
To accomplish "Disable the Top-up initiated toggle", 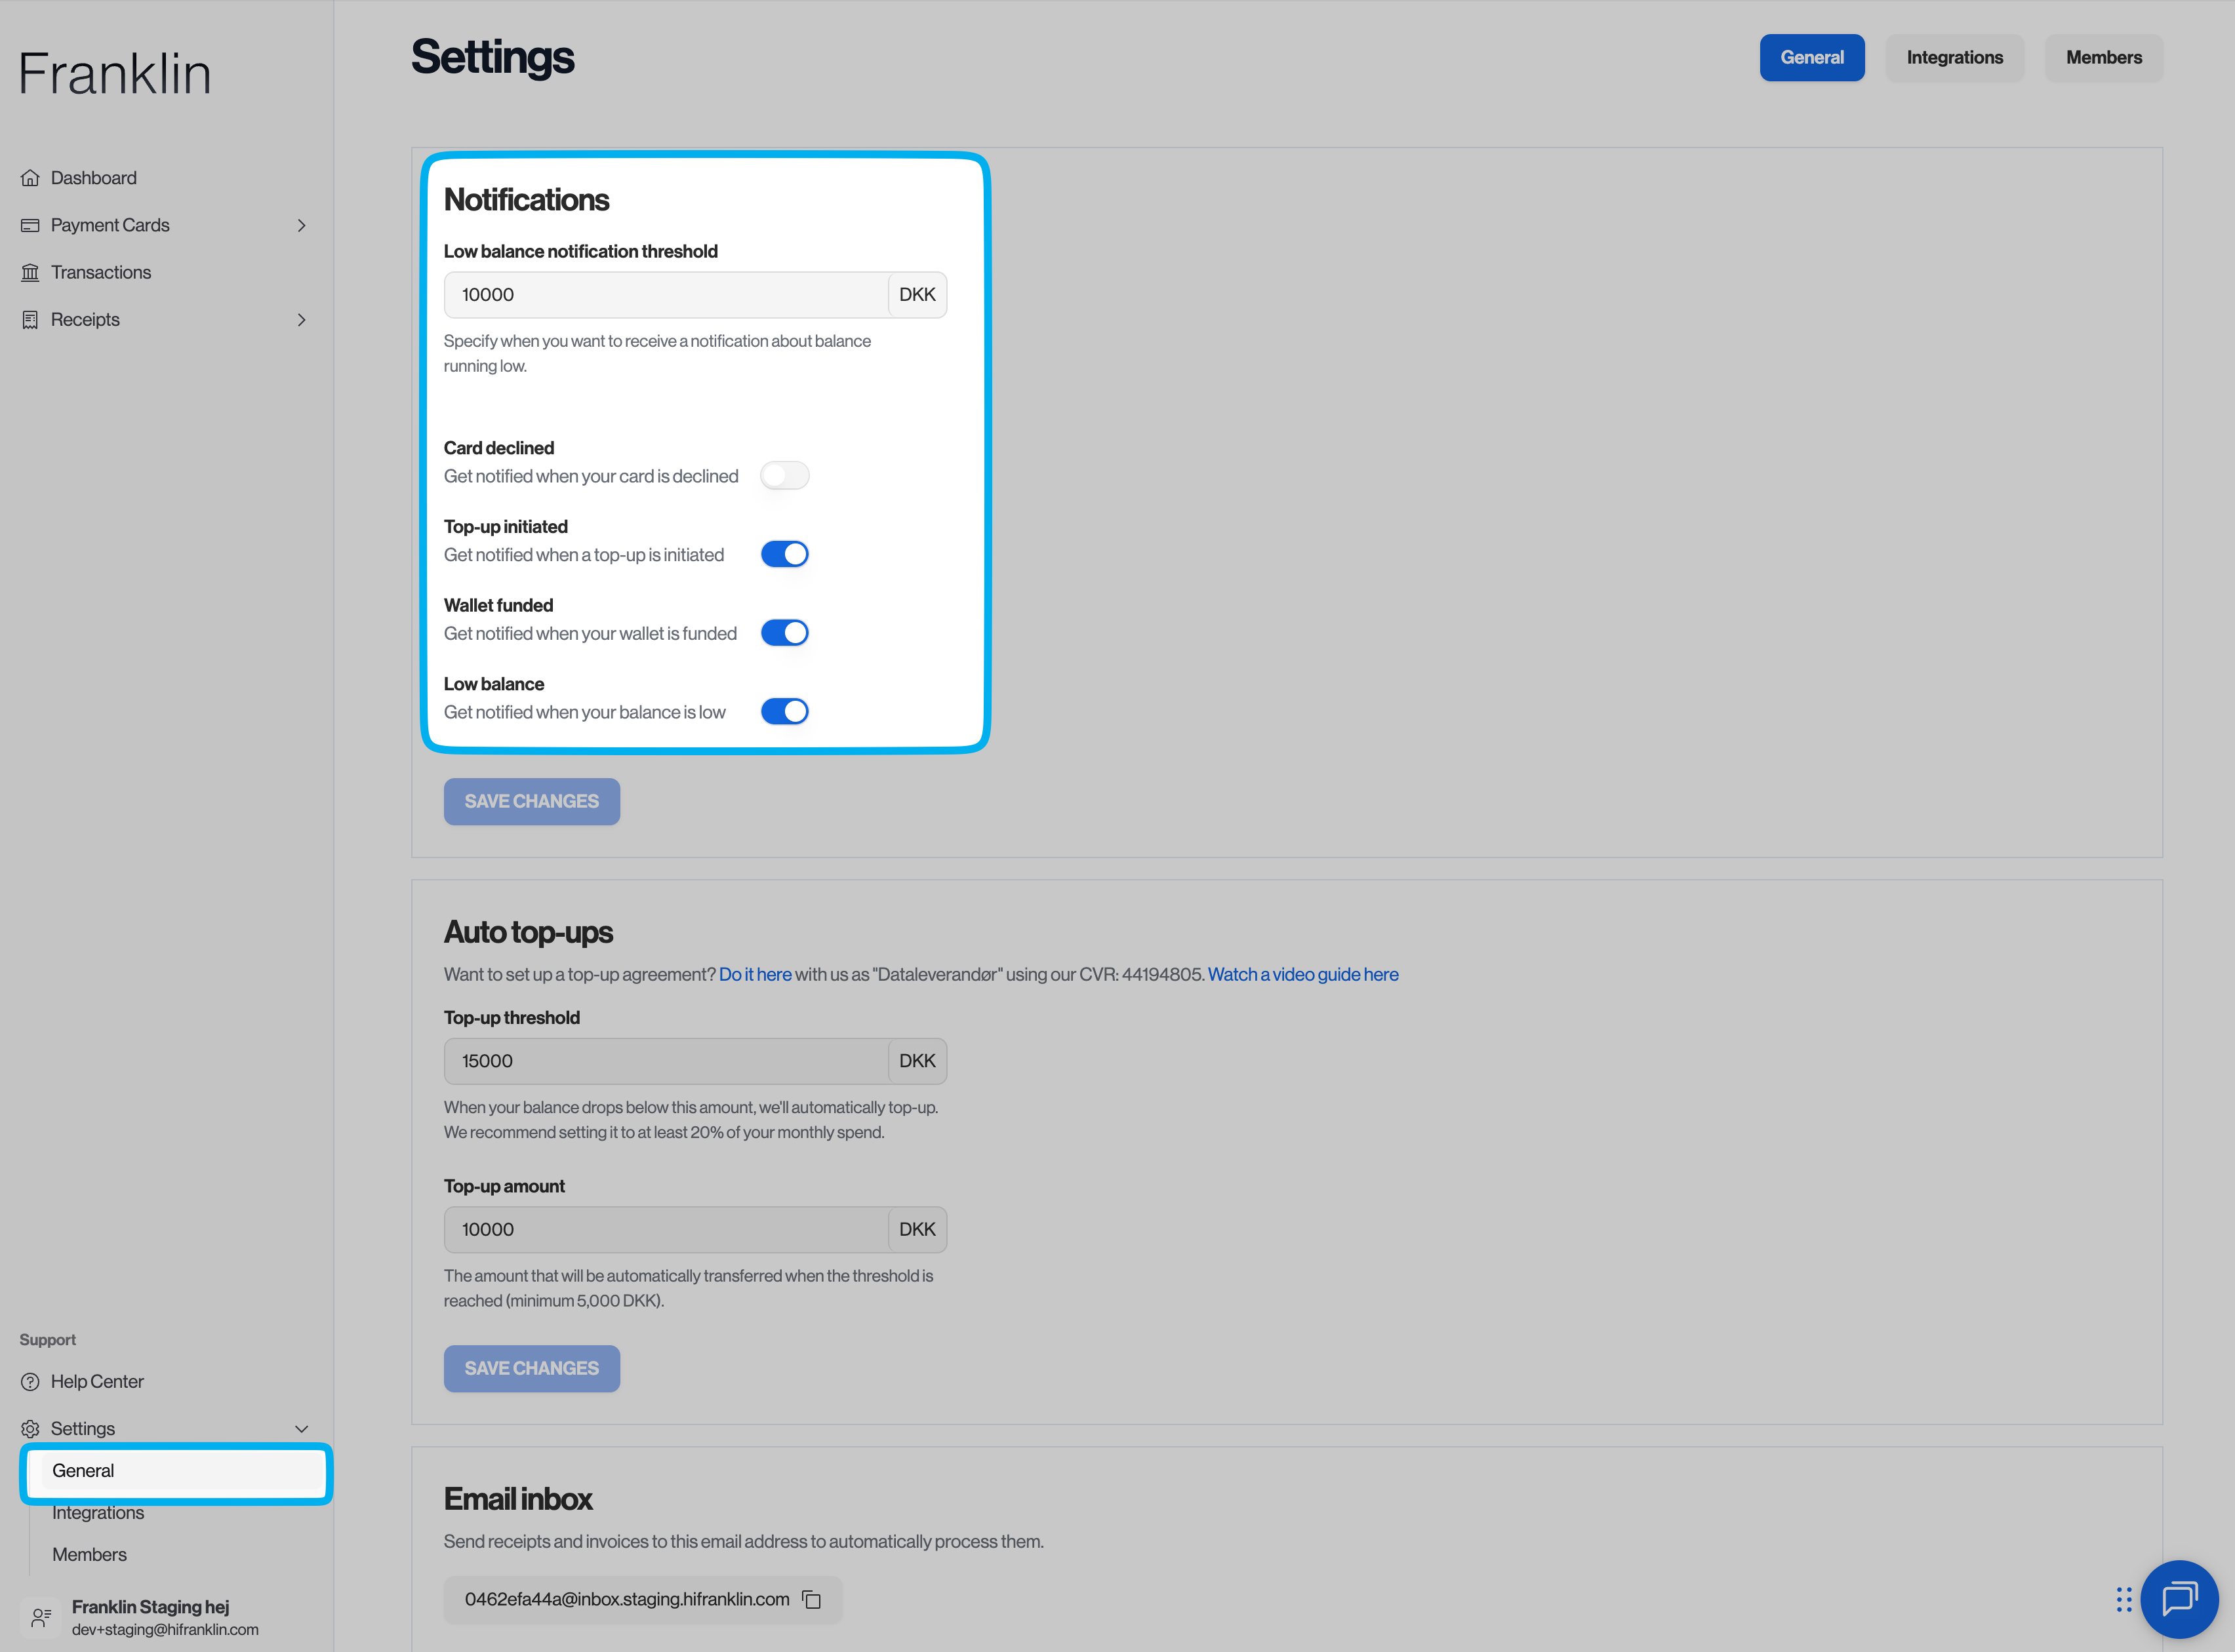I will (784, 554).
